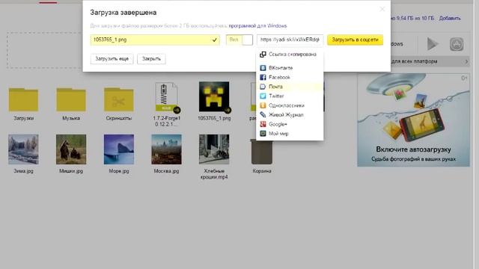The width and height of the screenshot is (479, 269).
Task: Click the App Store icon
Action: pyautogui.click(x=457, y=44)
